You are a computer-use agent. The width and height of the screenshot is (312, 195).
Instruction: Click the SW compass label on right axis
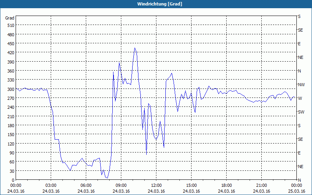pos(301,112)
